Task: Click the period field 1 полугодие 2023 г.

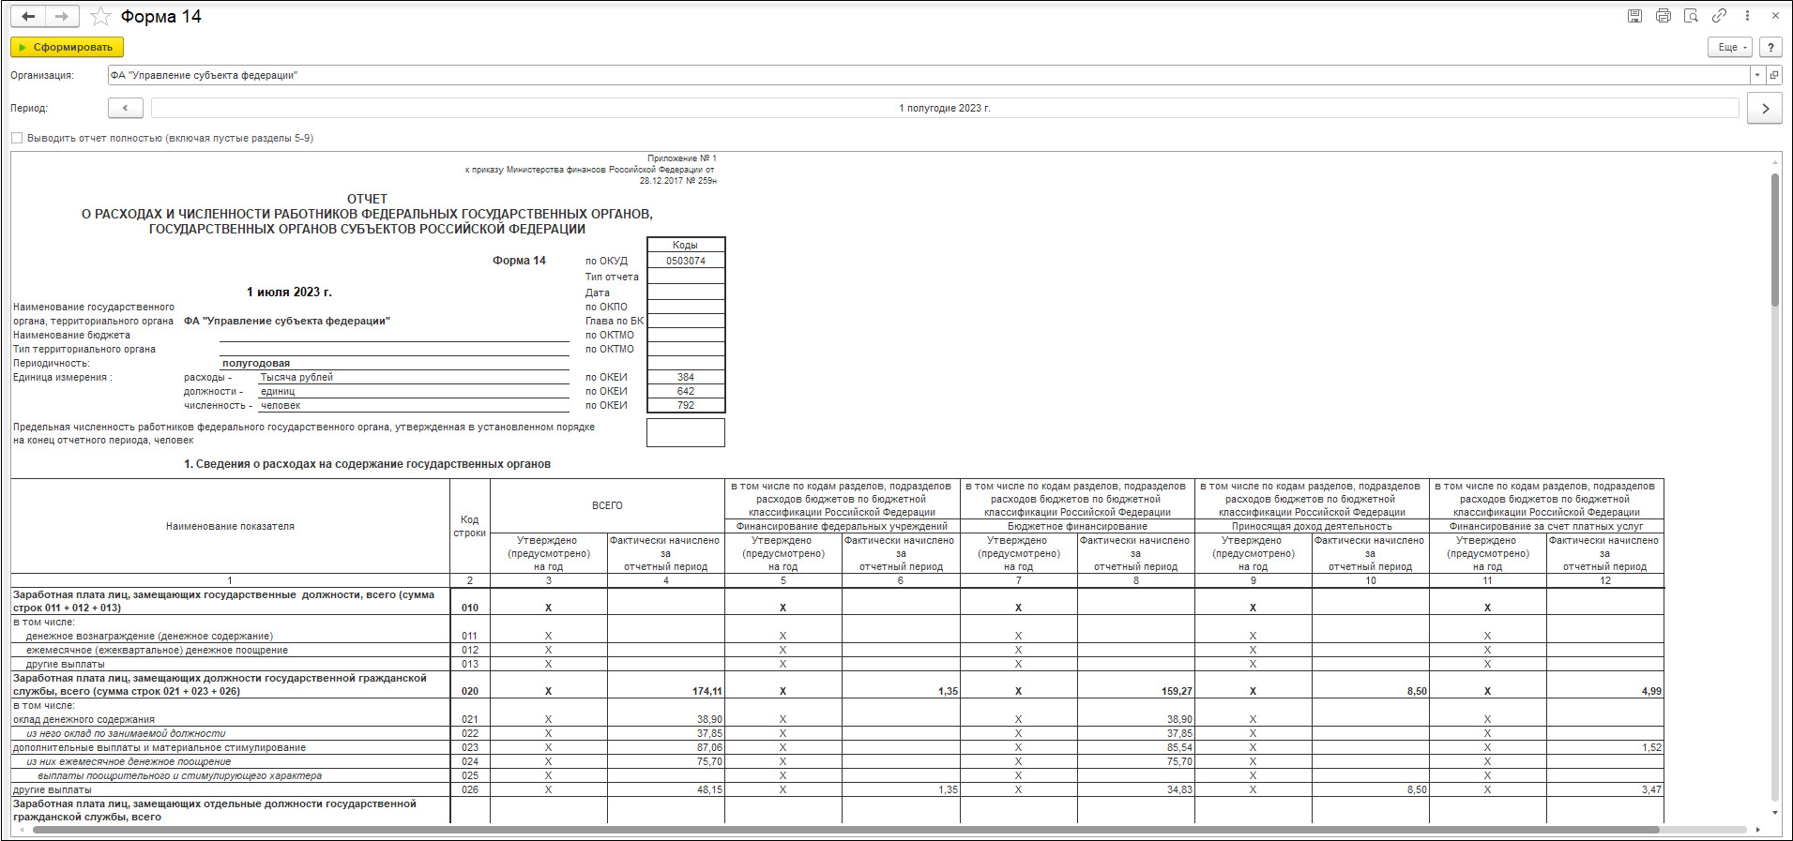Action: (945, 108)
